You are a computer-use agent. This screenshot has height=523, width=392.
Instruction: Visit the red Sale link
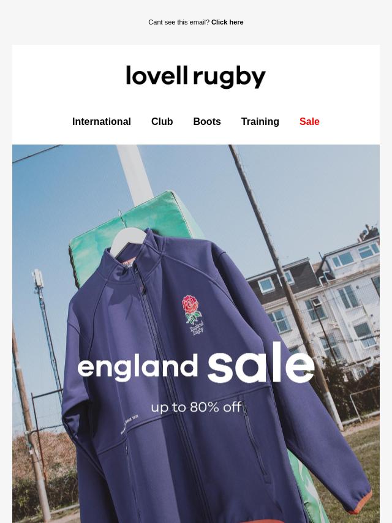pos(309,121)
